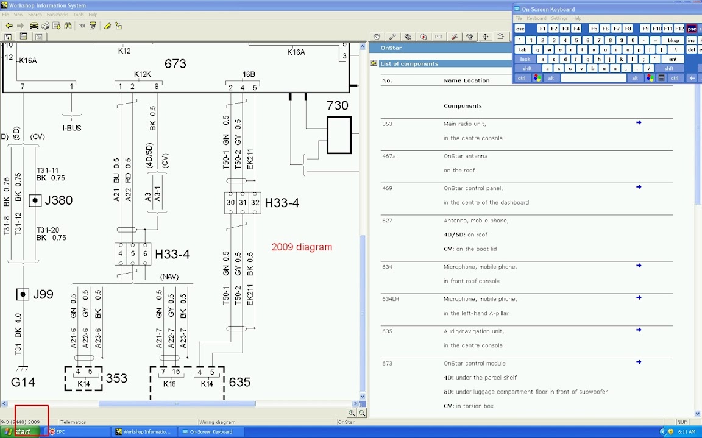
Task: Open the Keyboard menu in On-Screen Keyboard
Action: point(536,19)
